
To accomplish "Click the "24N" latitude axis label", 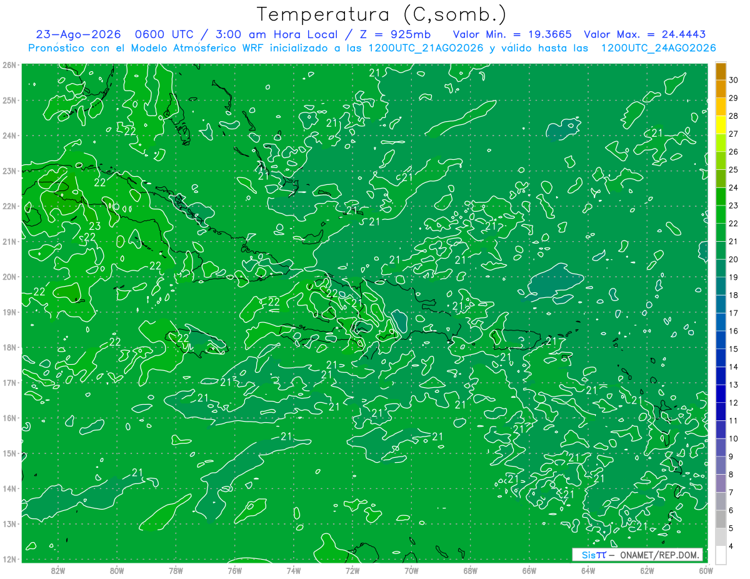I will pyautogui.click(x=9, y=136).
